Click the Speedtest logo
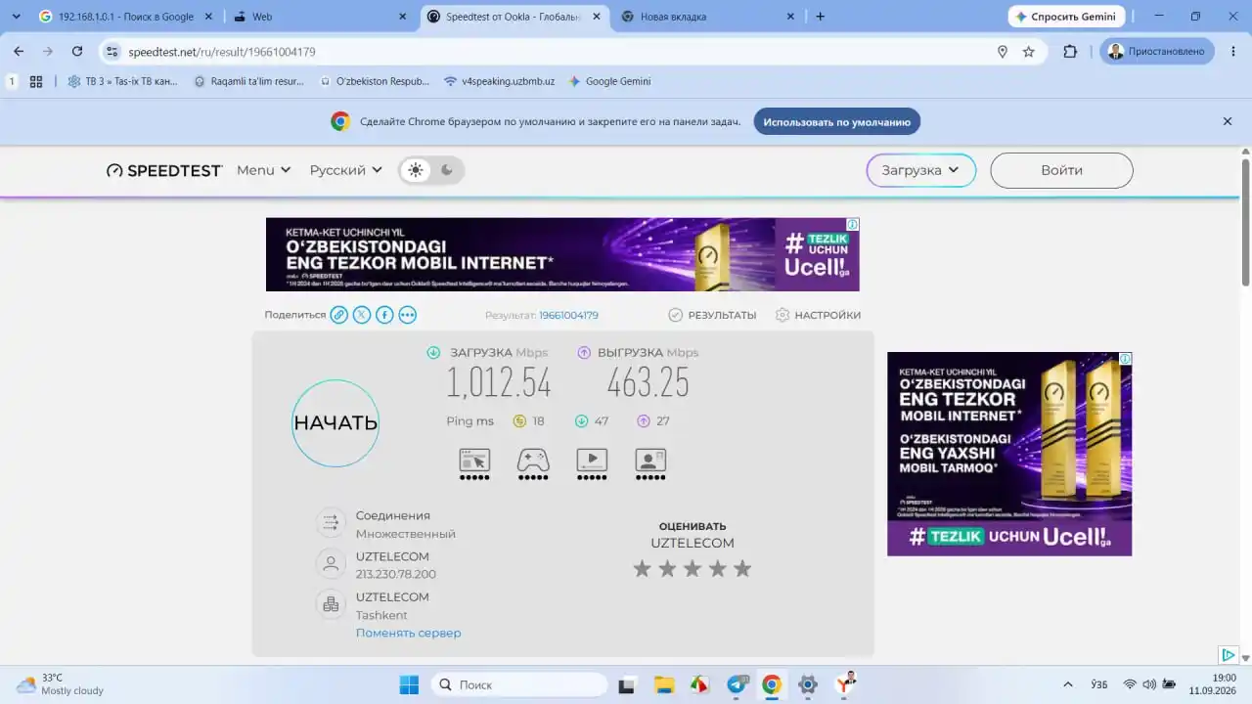The image size is (1252, 704). point(164,170)
